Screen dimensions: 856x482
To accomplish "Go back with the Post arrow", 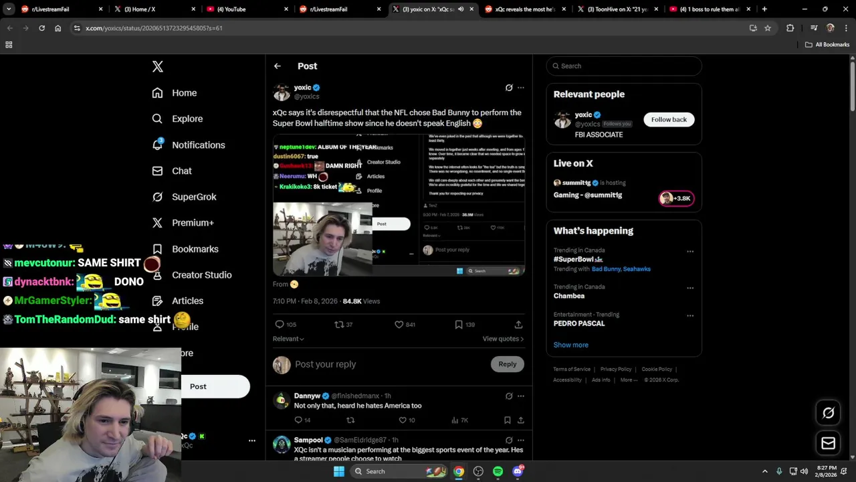I will pyautogui.click(x=278, y=66).
